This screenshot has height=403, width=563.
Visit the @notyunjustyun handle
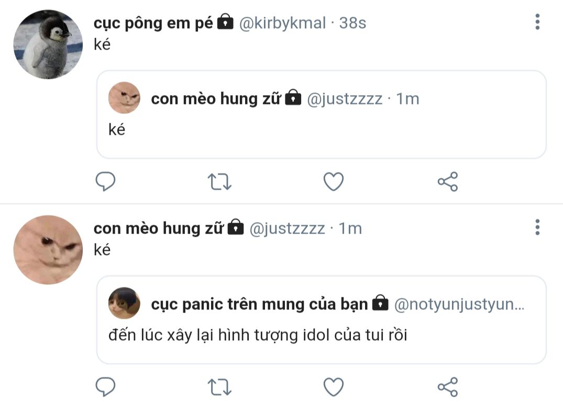pos(459,304)
